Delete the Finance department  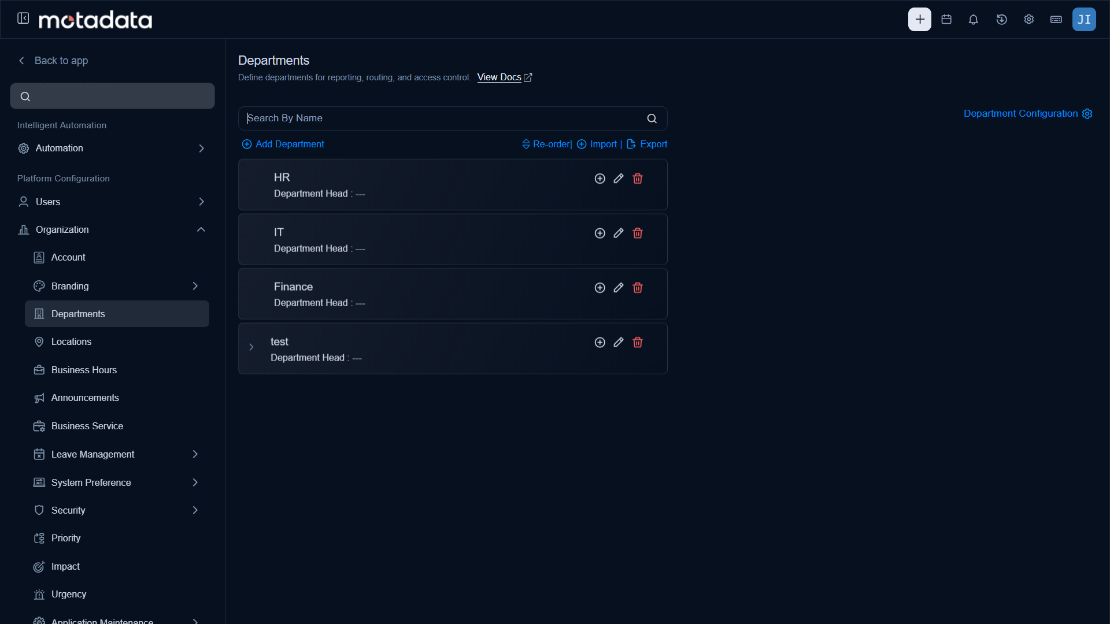coord(638,288)
